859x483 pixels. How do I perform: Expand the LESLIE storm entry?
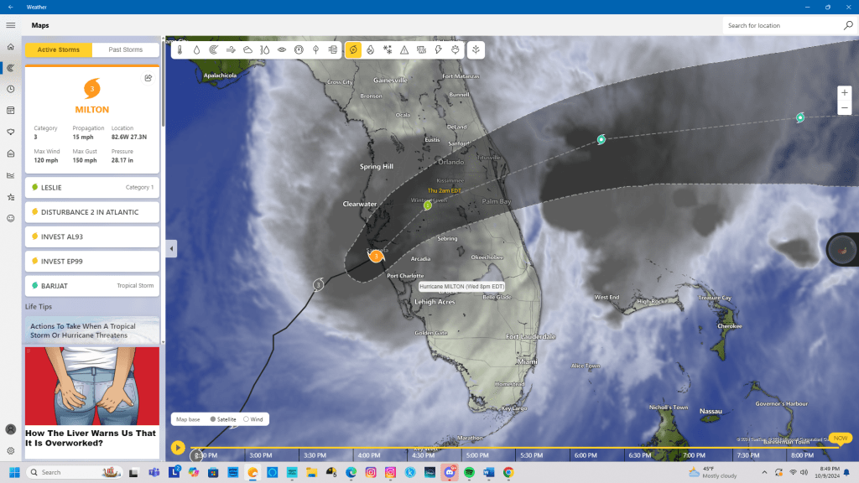92,188
